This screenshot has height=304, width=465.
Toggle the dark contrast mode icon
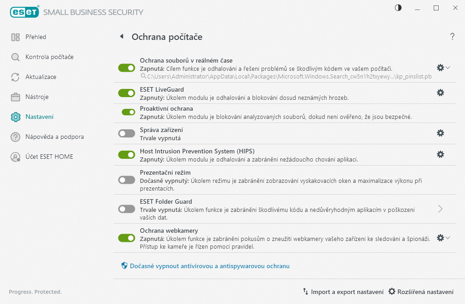point(398,8)
